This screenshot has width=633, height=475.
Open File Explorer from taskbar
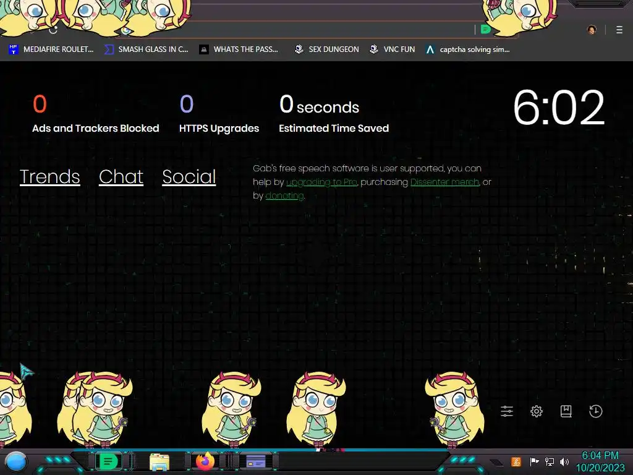click(x=159, y=462)
